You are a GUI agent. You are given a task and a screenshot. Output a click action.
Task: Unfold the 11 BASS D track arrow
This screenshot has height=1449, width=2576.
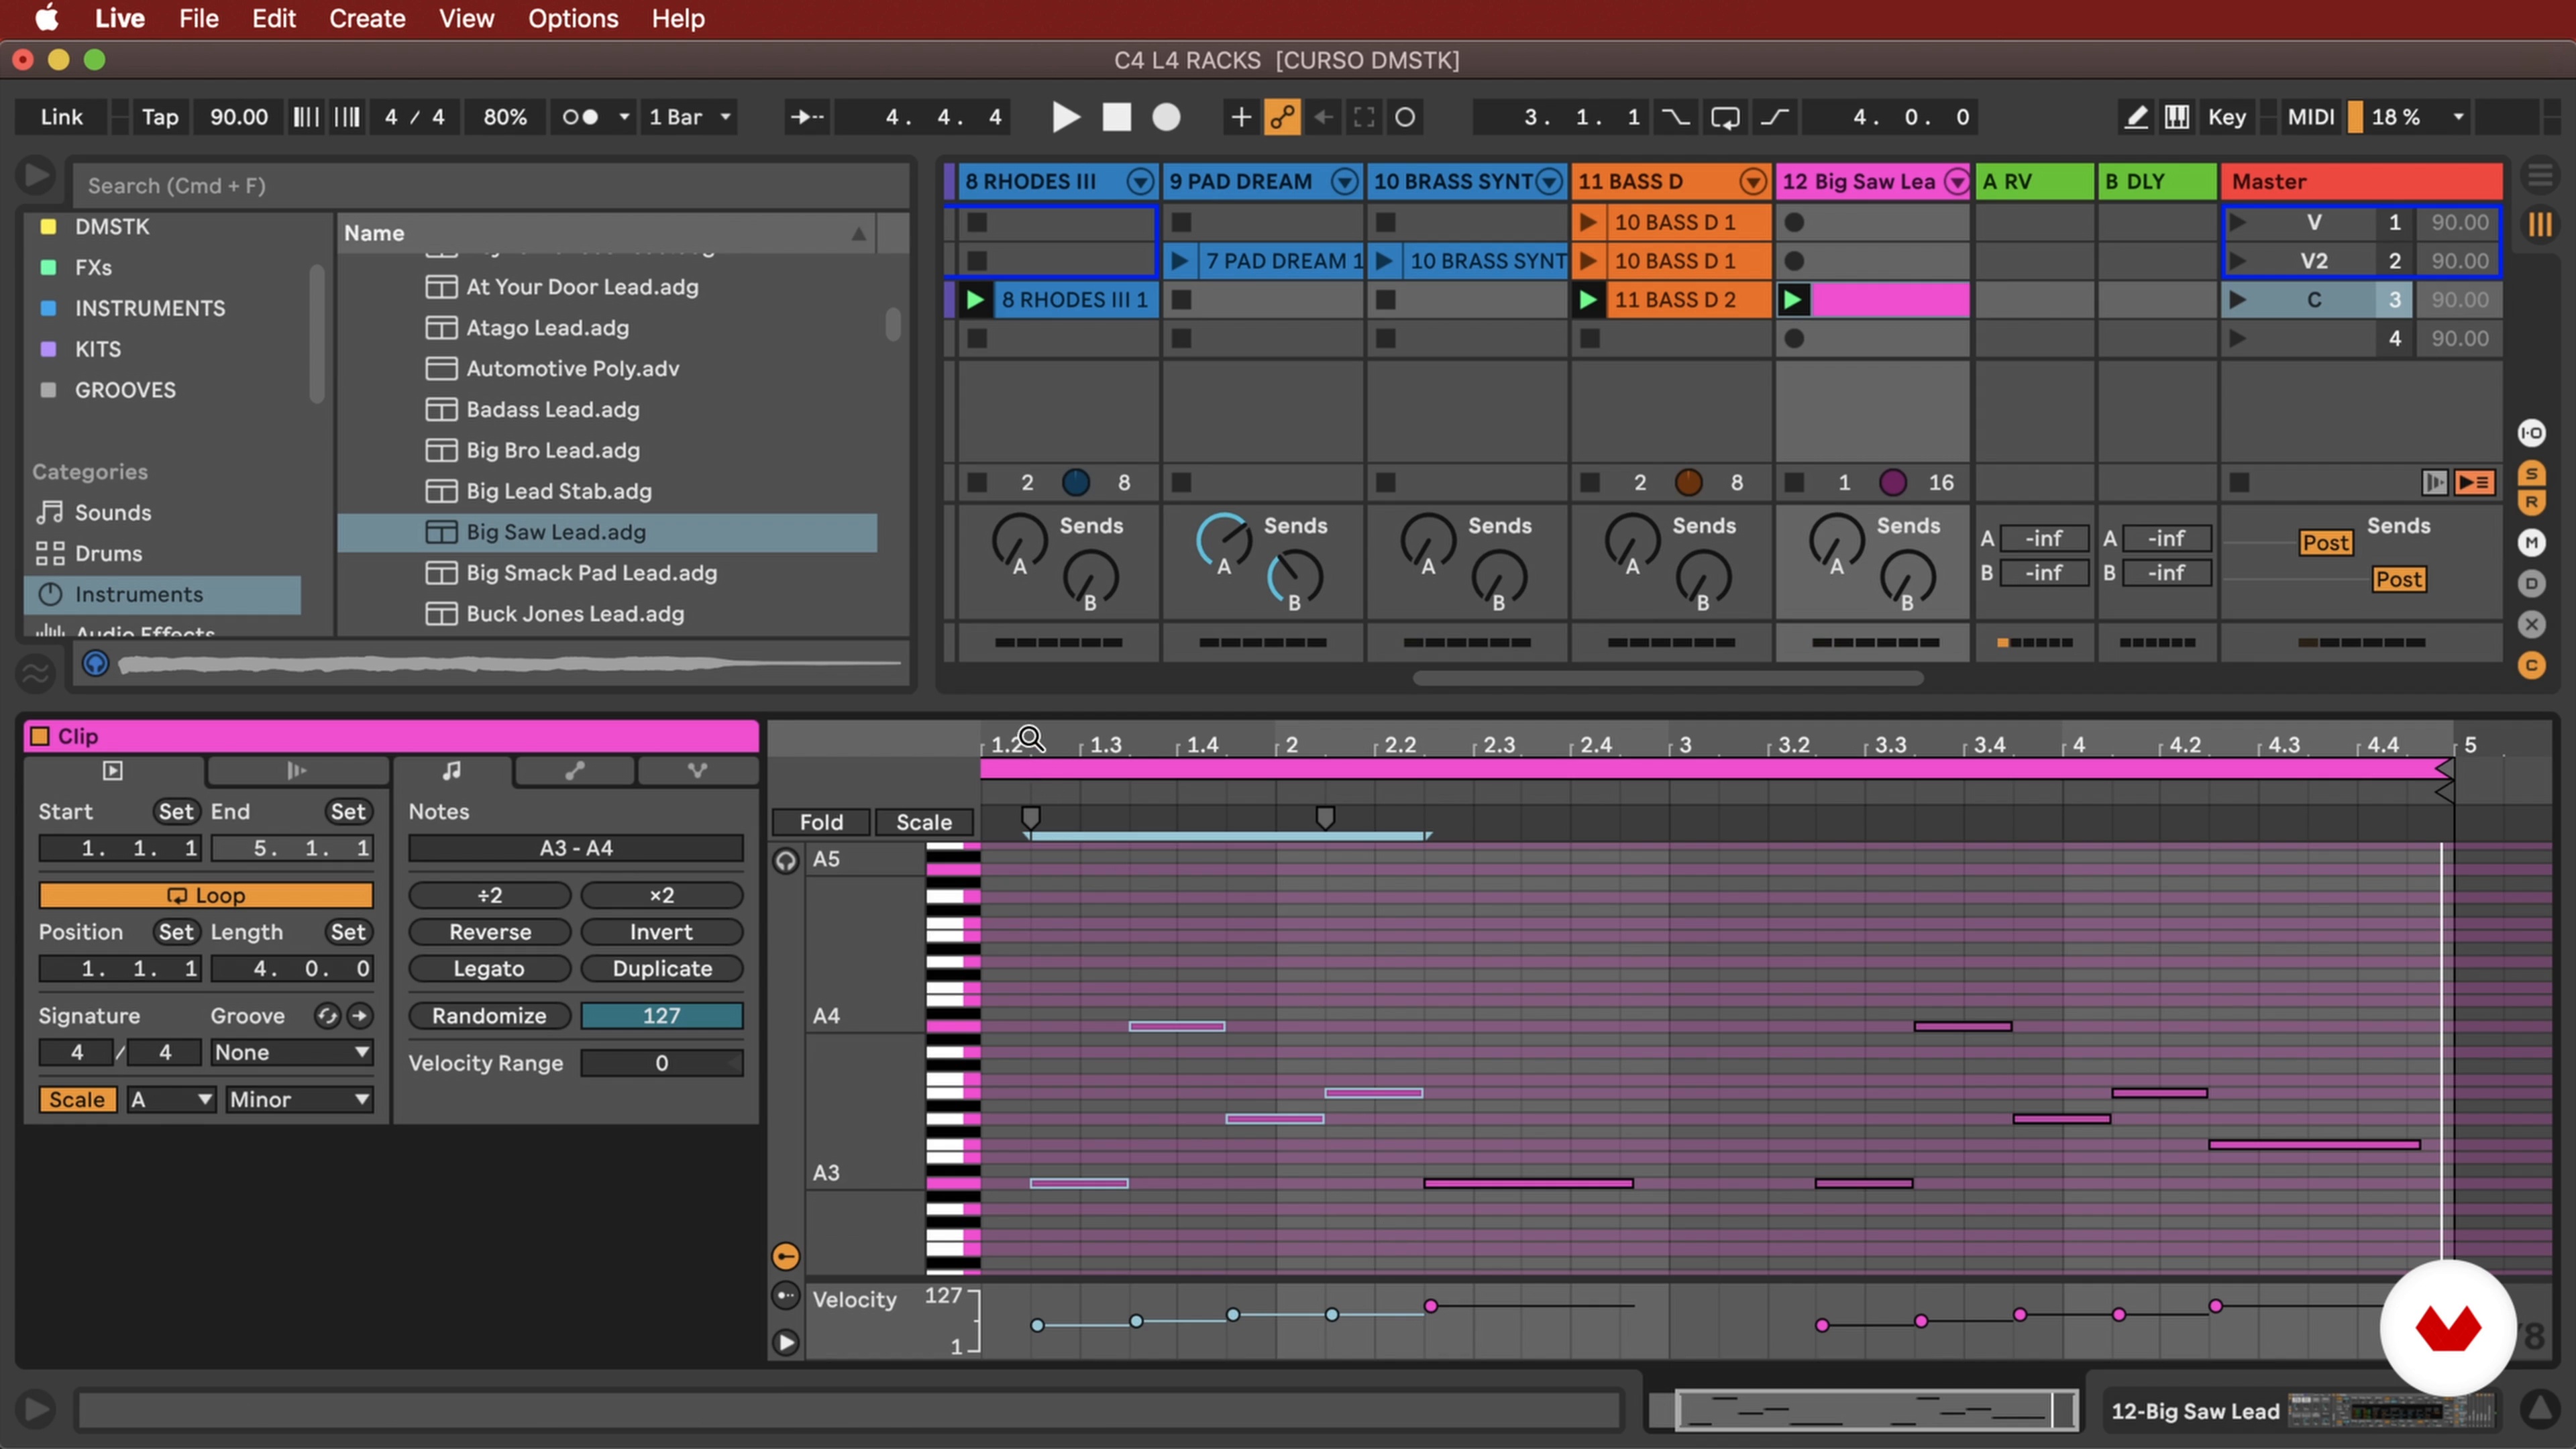1752,181
